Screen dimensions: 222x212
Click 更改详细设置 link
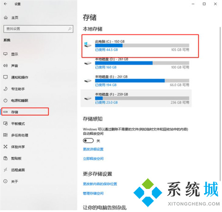pos(93,149)
